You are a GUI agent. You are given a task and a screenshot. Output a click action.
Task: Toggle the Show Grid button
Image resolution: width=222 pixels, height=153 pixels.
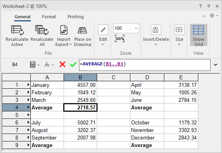(199, 35)
